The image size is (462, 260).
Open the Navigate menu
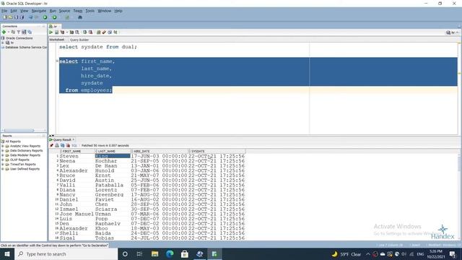(39, 11)
